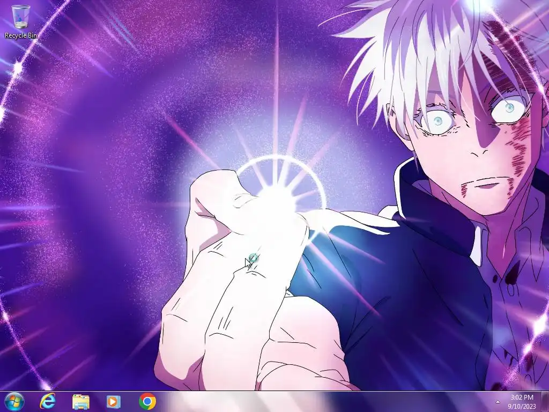Screen dimensions: 549x412
Task: Open Windows Explorer from the taskbar
Action: (81, 401)
